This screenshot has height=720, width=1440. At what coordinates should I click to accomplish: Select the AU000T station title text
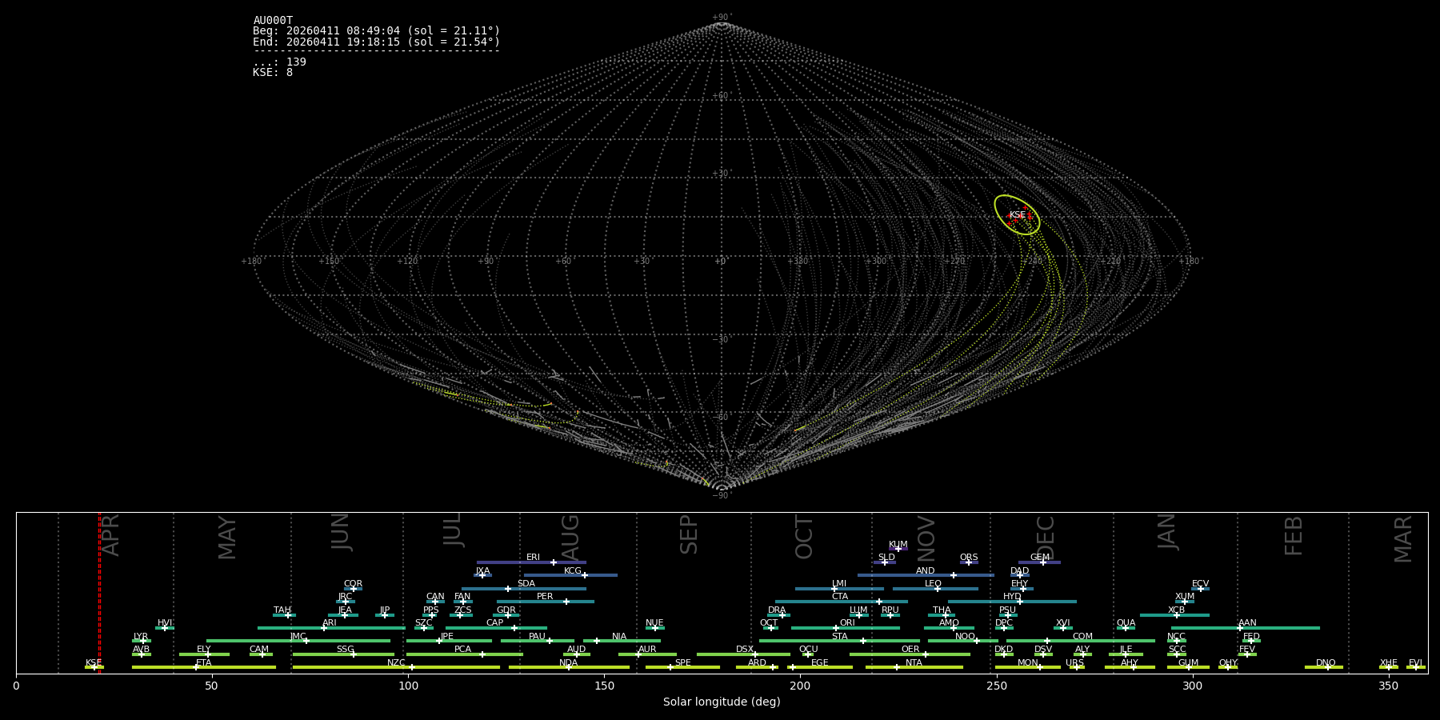coord(273,21)
